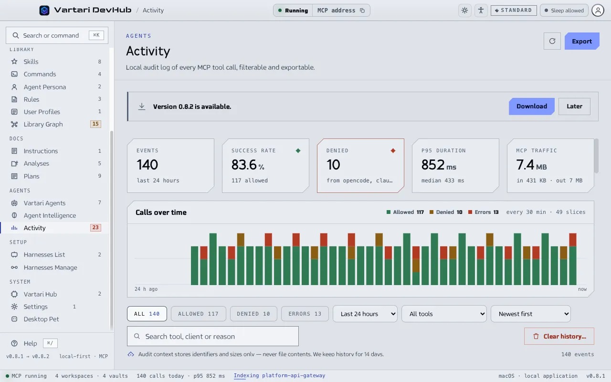
Task: Select the ALLOWED 117 filter tab
Action: [x=199, y=314]
